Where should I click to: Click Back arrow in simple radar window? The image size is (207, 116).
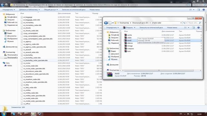click(x=106, y=23)
